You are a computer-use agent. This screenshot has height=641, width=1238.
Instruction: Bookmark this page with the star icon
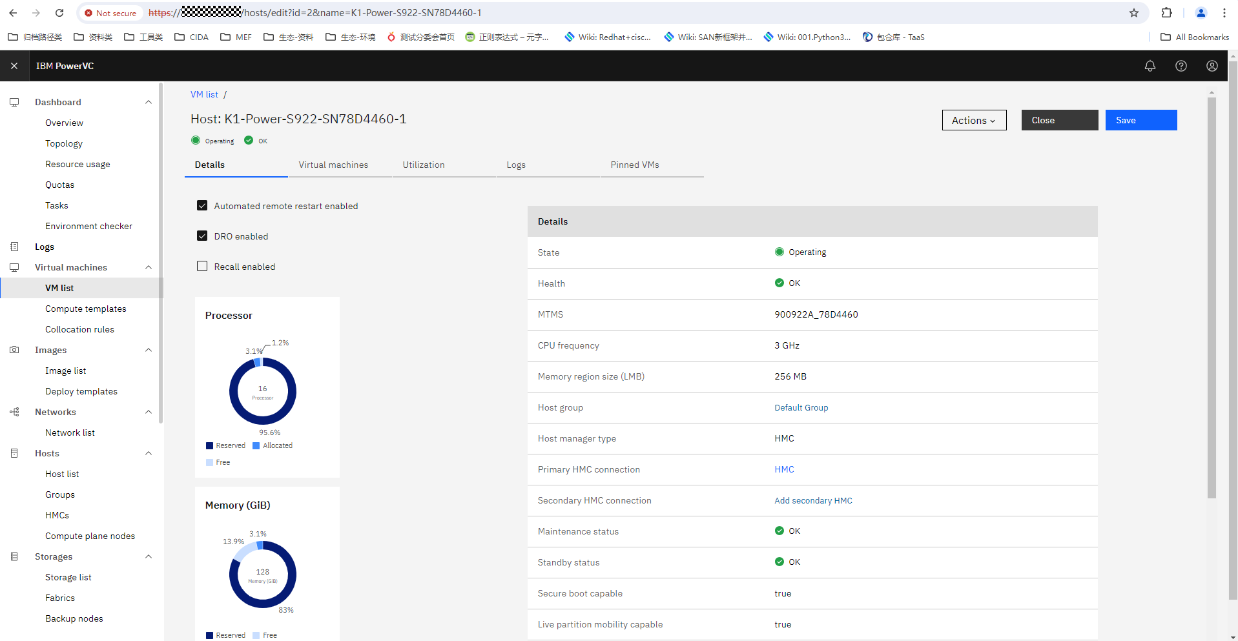click(1134, 13)
